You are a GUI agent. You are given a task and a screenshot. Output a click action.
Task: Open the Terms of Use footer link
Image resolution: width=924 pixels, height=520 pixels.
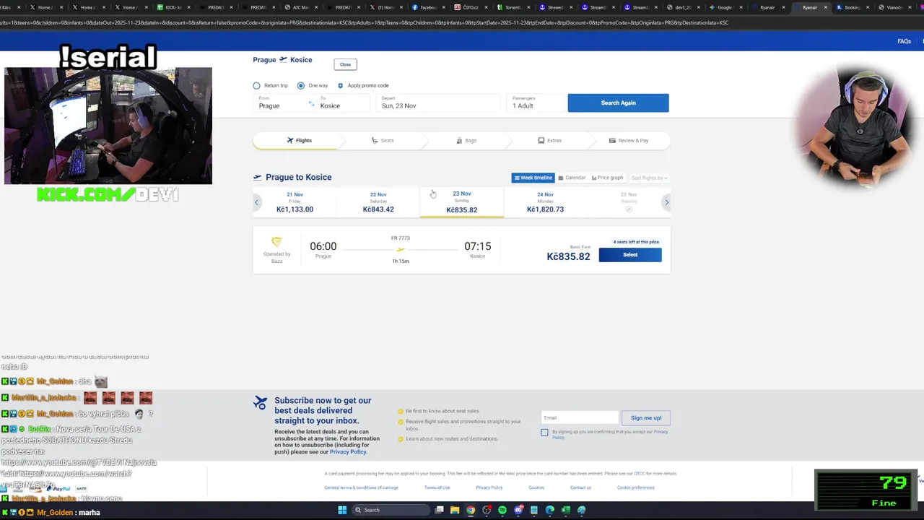(x=437, y=487)
